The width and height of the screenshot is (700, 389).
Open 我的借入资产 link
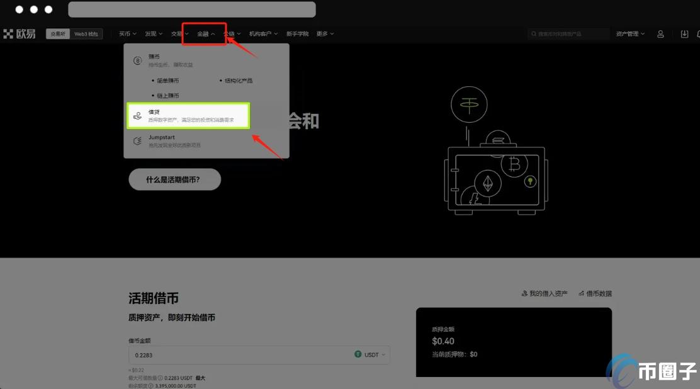tap(544, 293)
